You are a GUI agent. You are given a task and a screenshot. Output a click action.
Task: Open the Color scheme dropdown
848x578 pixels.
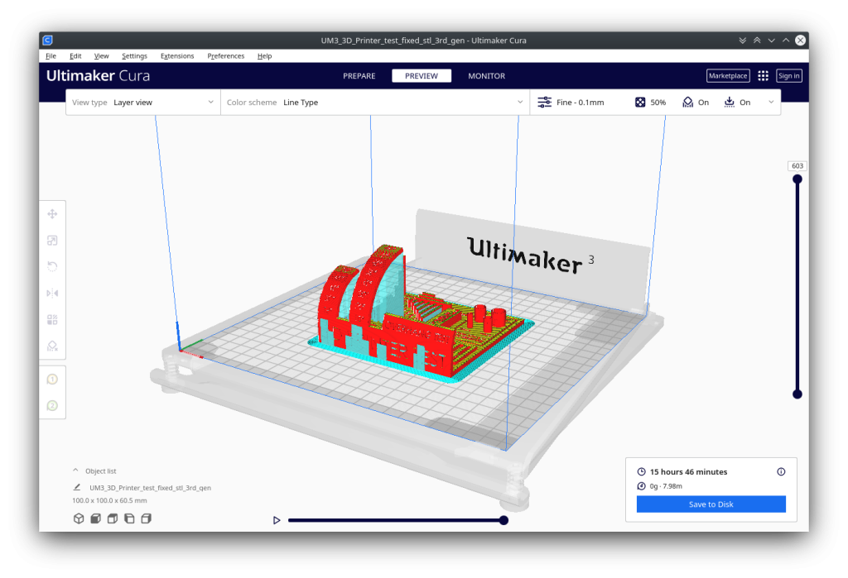[375, 102]
